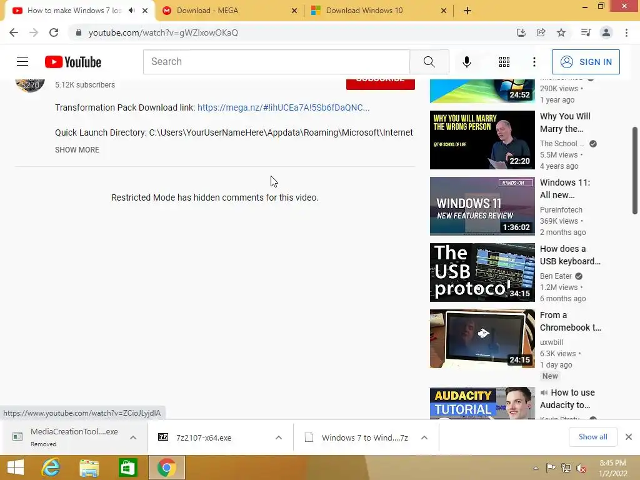Open The School channel name
The image size is (640, 480).
(562, 144)
